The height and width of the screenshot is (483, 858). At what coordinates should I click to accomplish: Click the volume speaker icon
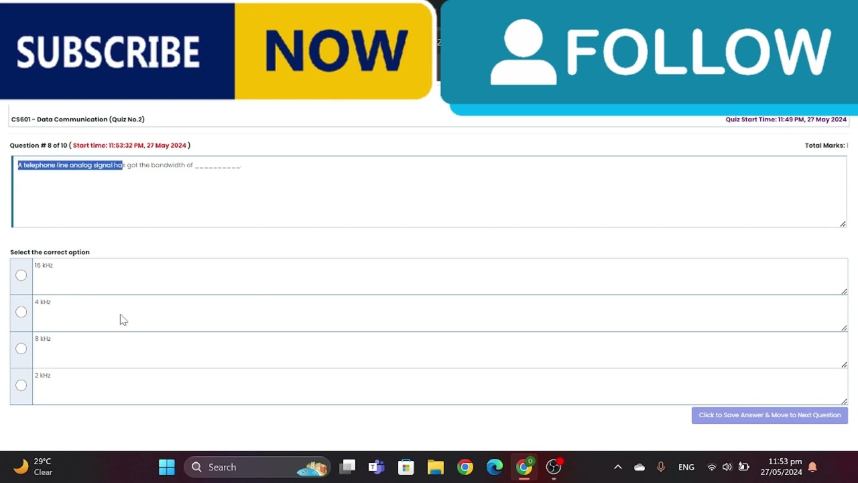click(x=727, y=467)
